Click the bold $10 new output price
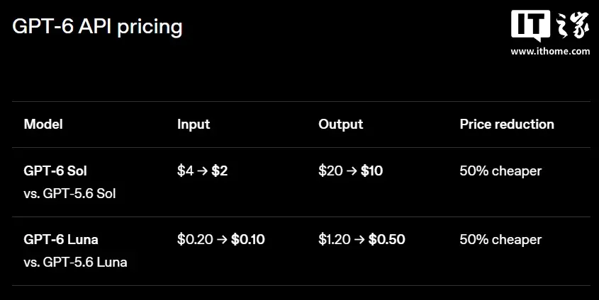 pyautogui.click(x=371, y=171)
